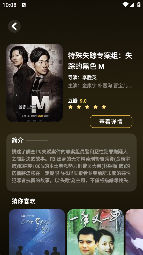Screen dimensions: 143x255
Task: Tap the battery charging icon
Action: pyautogui.click(x=139, y=5)
